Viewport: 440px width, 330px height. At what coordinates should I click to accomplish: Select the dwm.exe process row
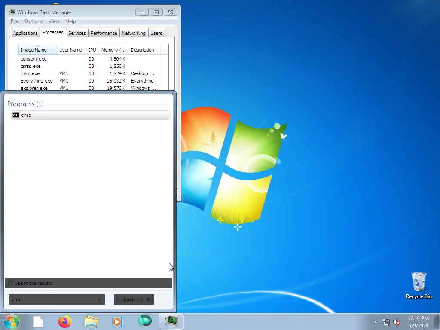93,73
